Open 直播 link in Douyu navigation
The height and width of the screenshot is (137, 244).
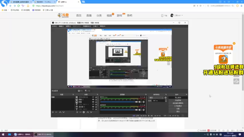pos(89,16)
